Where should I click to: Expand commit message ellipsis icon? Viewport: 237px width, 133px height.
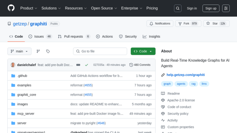78,65
